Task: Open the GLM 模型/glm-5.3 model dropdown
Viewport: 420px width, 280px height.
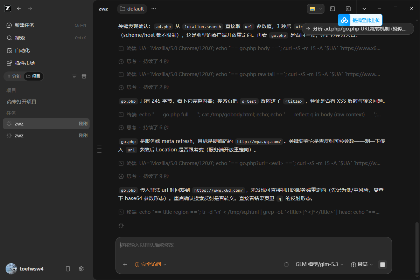Action: tap(320, 265)
